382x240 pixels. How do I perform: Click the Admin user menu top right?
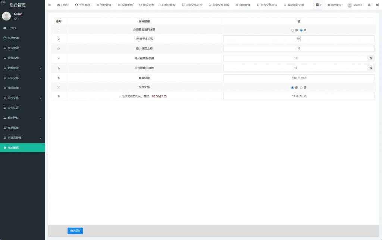point(354,5)
